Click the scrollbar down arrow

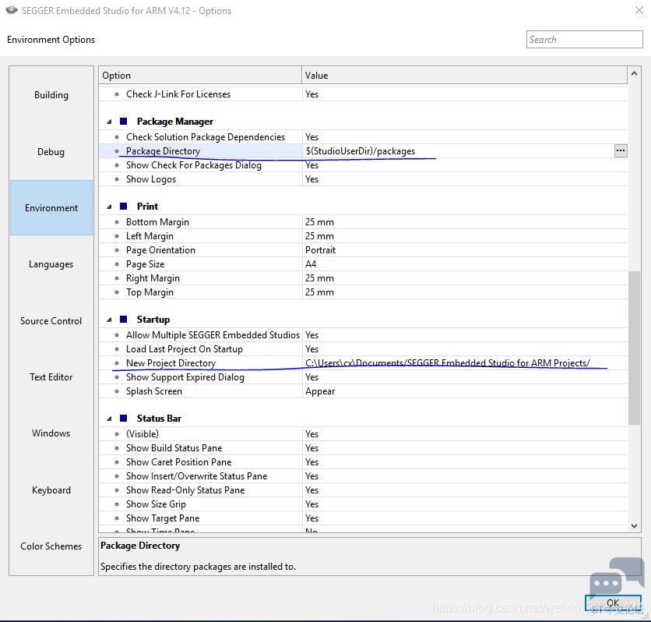click(634, 526)
